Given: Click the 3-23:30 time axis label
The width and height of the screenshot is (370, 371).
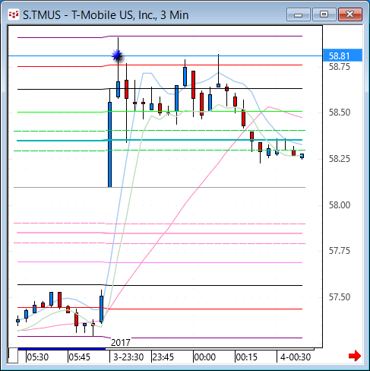Looking at the screenshot, I should [128, 357].
